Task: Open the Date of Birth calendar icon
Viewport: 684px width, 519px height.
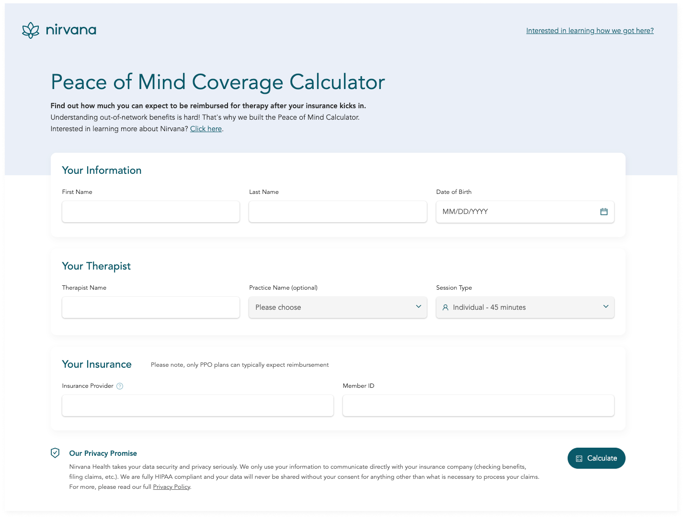Action: pyautogui.click(x=604, y=212)
